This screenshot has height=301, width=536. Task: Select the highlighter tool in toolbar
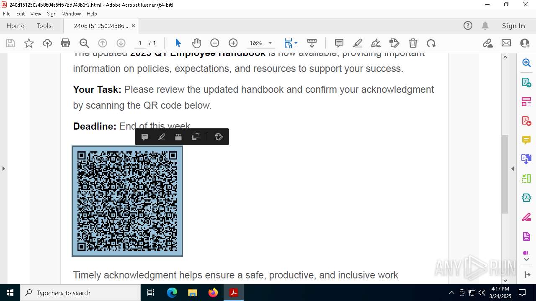pos(358,43)
